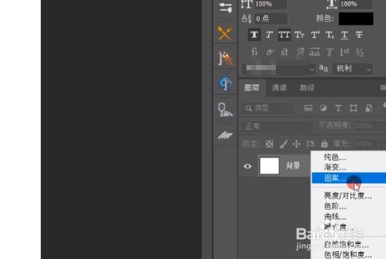Image resolution: width=386 pixels, height=259 pixels.
Task: Edit vertical scale 100% field
Action: 270,4
